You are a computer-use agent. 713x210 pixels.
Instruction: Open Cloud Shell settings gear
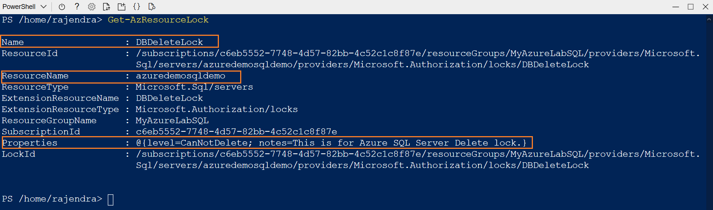pyautogui.click(x=92, y=7)
